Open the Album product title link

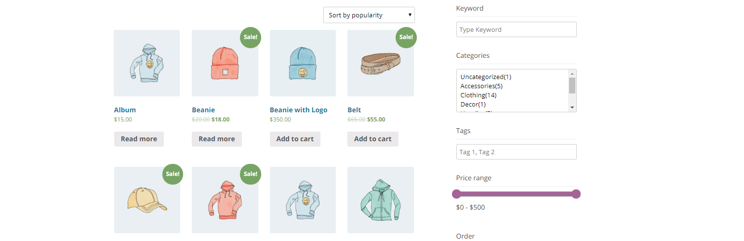(125, 110)
